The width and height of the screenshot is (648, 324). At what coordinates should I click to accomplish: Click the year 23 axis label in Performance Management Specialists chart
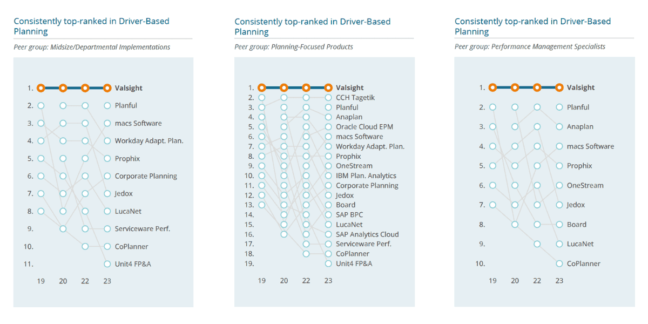pos(559,281)
